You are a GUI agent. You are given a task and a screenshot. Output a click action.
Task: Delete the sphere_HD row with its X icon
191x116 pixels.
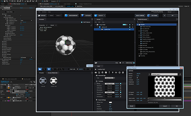click(x=133, y=27)
